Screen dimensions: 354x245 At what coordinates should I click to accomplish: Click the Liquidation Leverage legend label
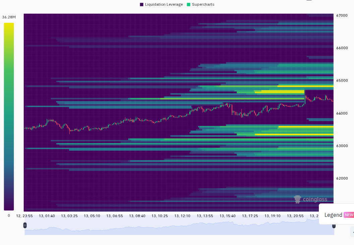164,4
